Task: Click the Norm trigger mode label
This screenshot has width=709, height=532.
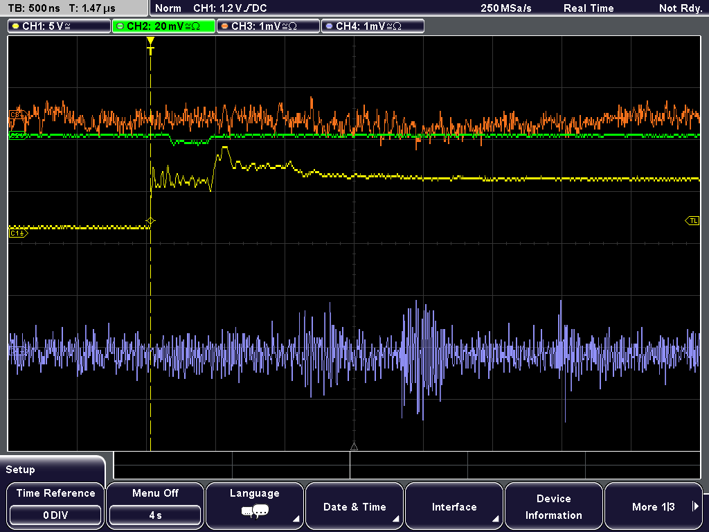Action: [168, 8]
